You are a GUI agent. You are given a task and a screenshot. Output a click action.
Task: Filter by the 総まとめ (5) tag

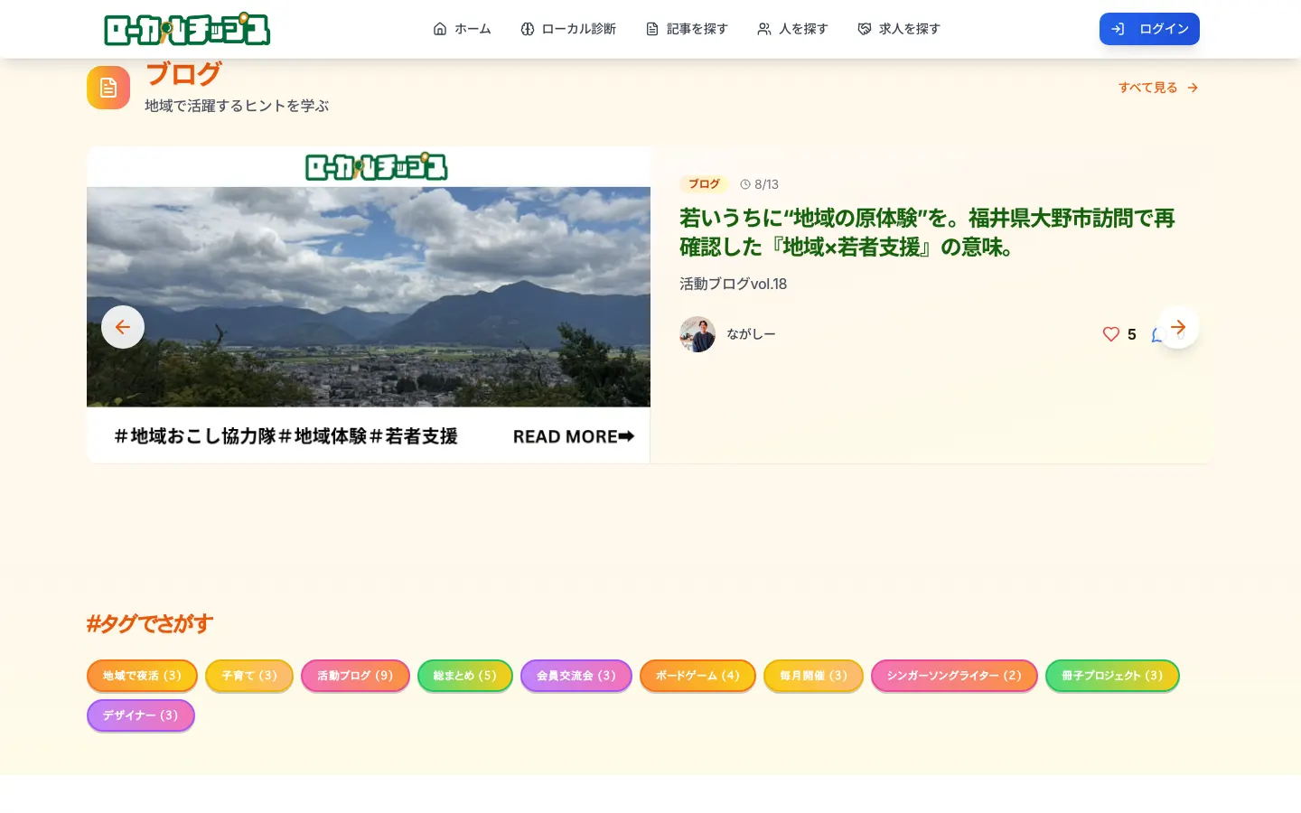[465, 676]
